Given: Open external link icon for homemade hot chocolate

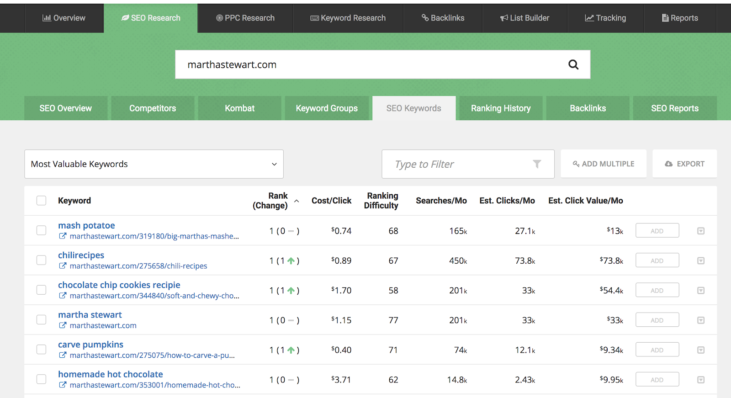Looking at the screenshot, I should pyautogui.click(x=63, y=385).
